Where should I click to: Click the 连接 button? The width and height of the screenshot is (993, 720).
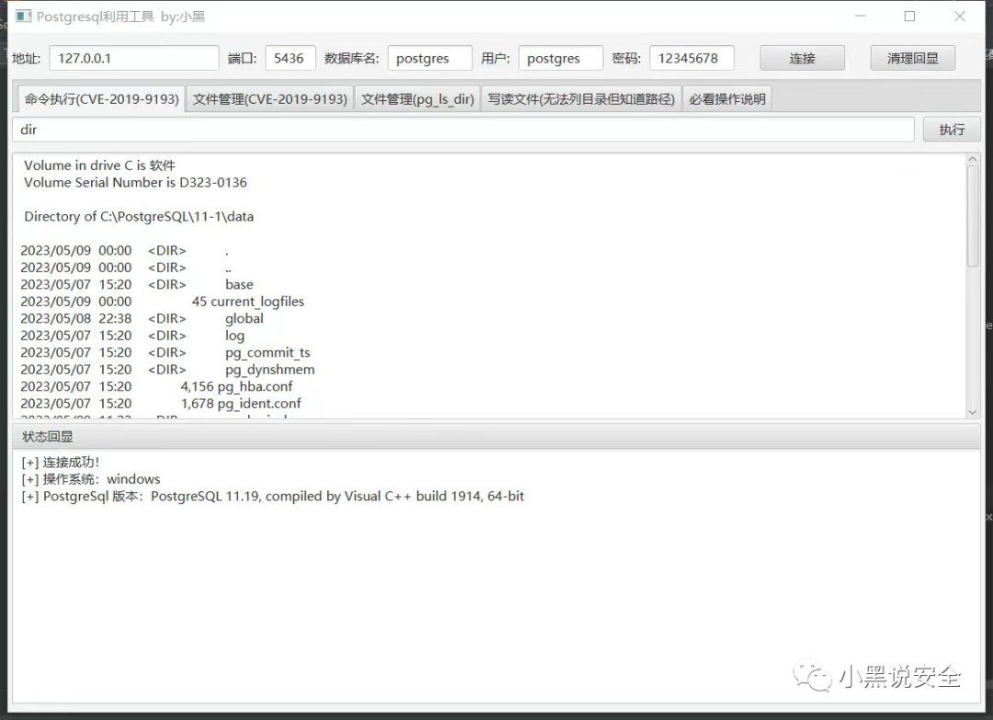pyautogui.click(x=802, y=58)
